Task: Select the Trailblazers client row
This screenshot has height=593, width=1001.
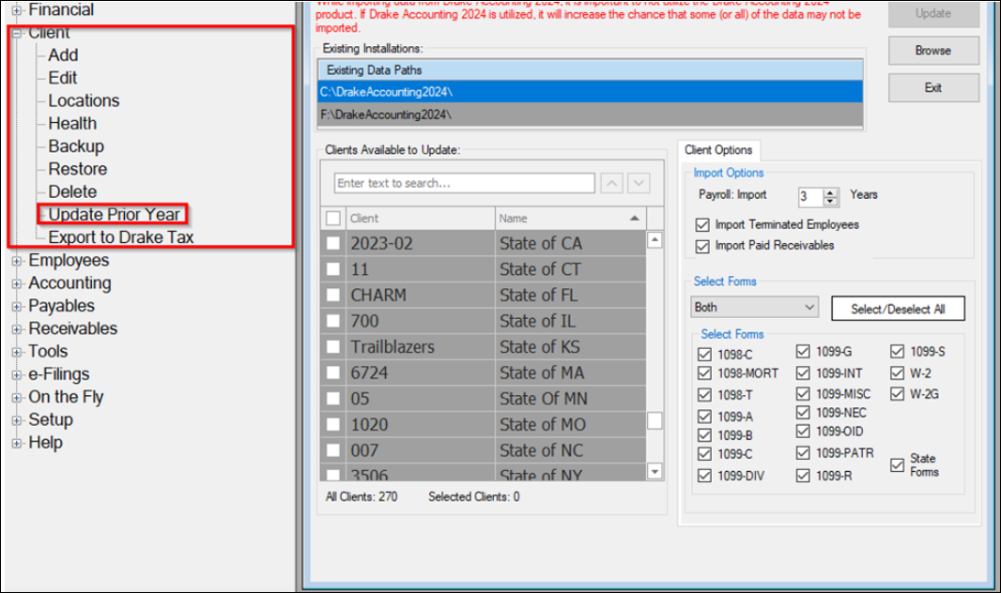Action: [484, 347]
